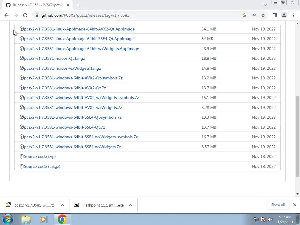Click the taskbar volume speaker icon
The height and width of the screenshot is (225, 300).
tap(270, 219)
